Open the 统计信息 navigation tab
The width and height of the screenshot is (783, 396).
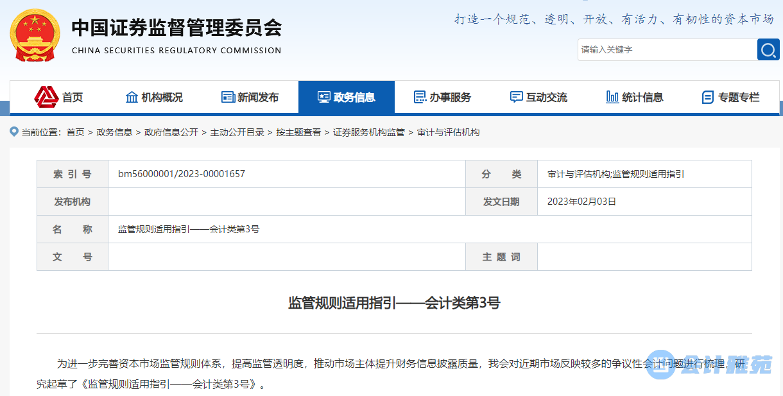click(635, 97)
